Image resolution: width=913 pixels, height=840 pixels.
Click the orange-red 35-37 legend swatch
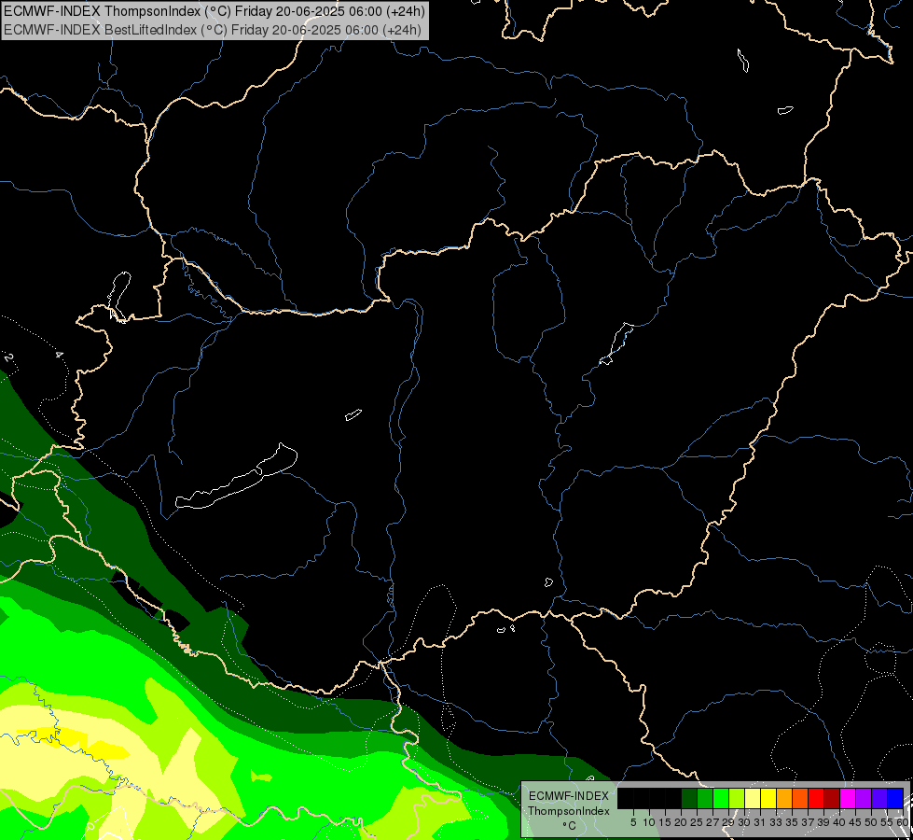click(800, 798)
